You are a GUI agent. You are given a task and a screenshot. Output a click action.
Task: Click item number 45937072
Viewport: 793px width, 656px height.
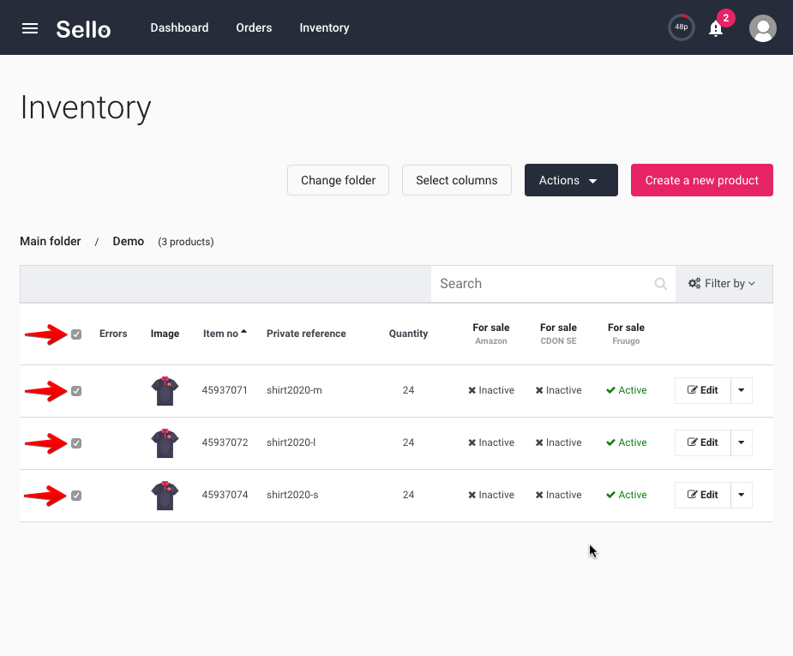[x=225, y=442]
